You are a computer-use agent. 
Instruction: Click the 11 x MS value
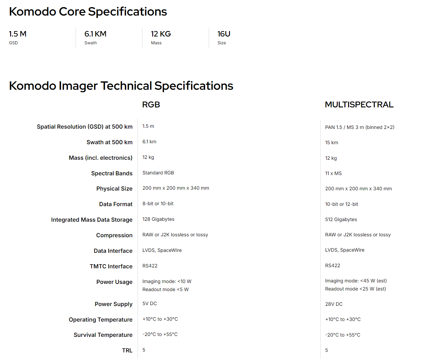(x=333, y=173)
